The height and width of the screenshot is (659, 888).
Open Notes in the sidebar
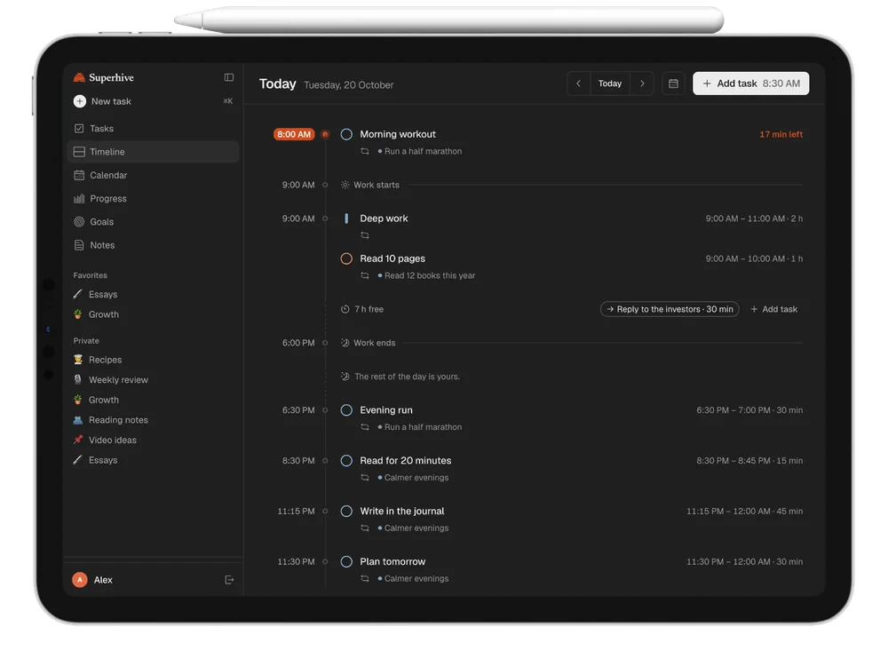coord(153,245)
